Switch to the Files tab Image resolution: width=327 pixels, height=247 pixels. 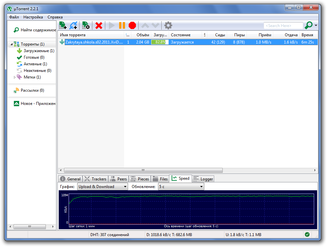tap(160, 179)
